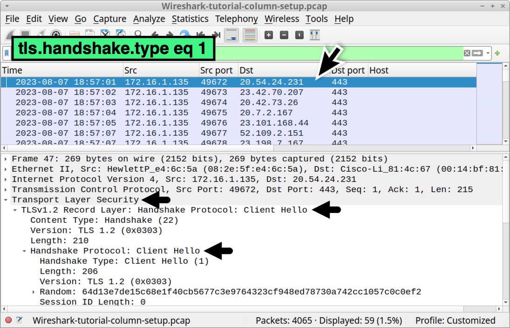Sort by the Time column header
Viewport: 510px width, 328px height.
click(x=62, y=70)
